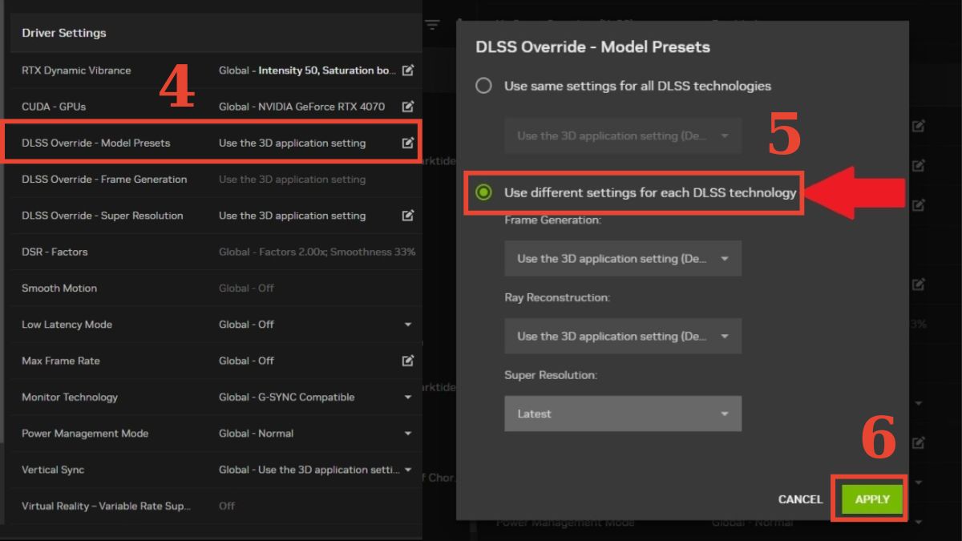
Task: Open edit icon for DLSS Override - Super Resolution
Action: coord(408,216)
